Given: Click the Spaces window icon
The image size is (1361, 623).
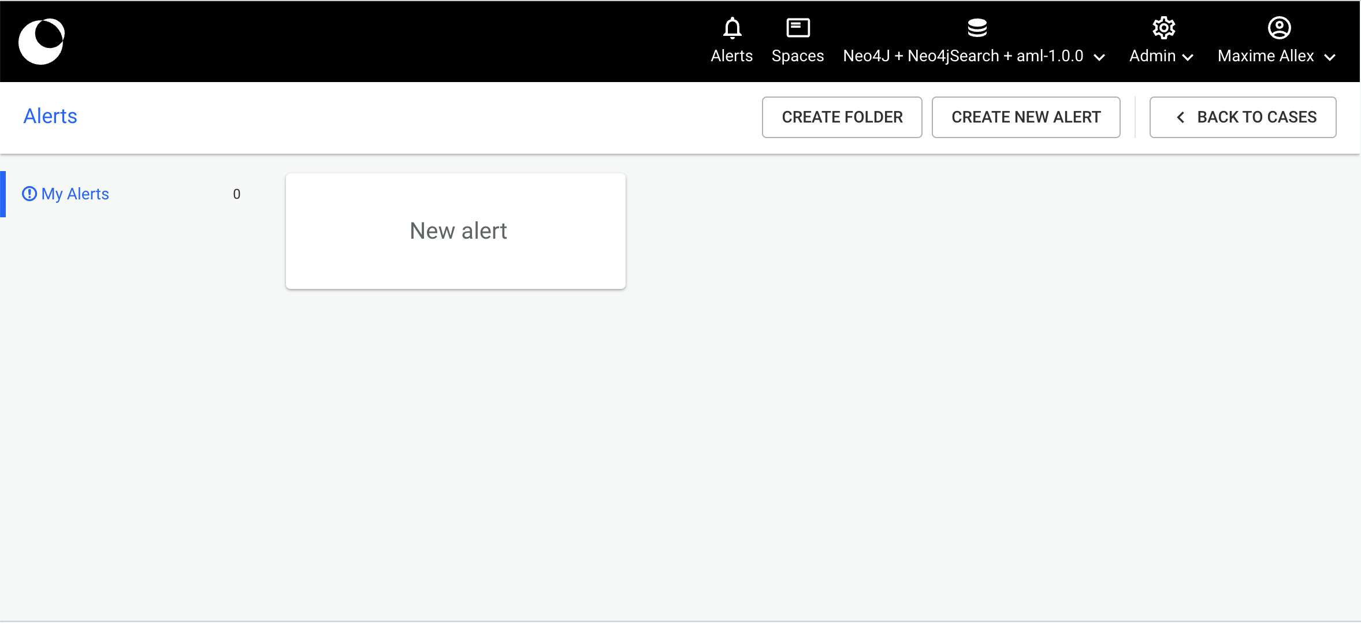Looking at the screenshot, I should 798,28.
